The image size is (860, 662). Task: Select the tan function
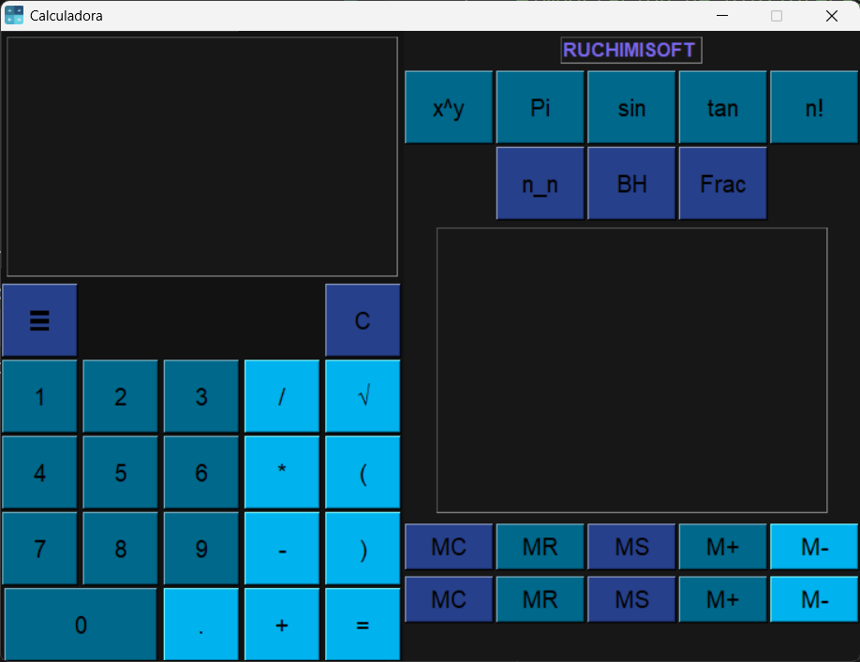(x=722, y=108)
